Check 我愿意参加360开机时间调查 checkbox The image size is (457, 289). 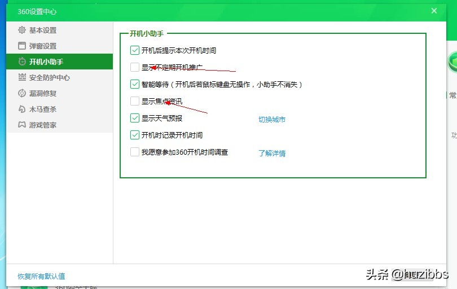135,152
